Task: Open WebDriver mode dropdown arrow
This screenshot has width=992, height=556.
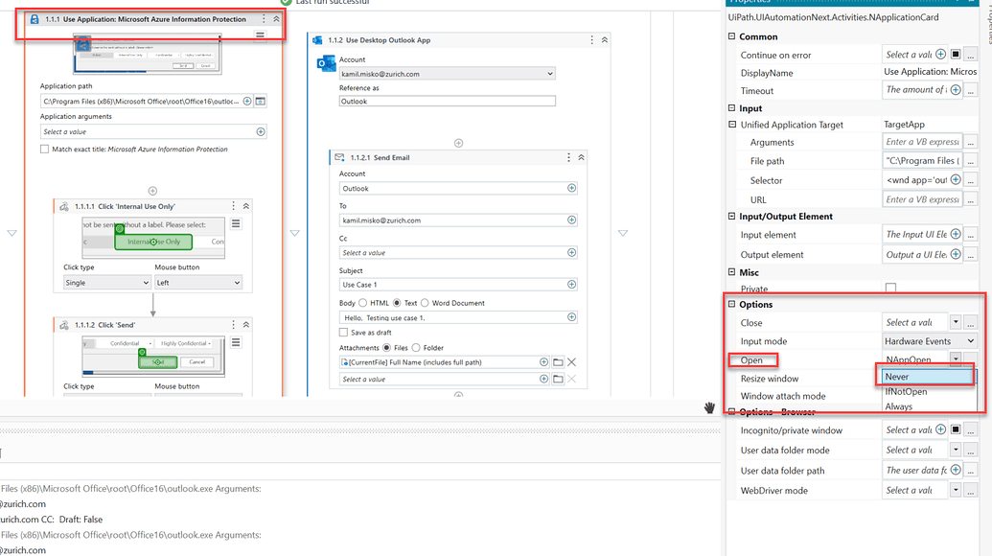Action: pos(956,490)
